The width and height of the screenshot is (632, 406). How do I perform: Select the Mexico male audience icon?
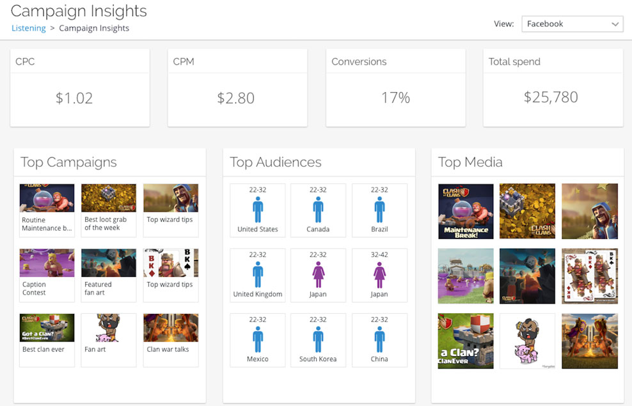pos(258,339)
